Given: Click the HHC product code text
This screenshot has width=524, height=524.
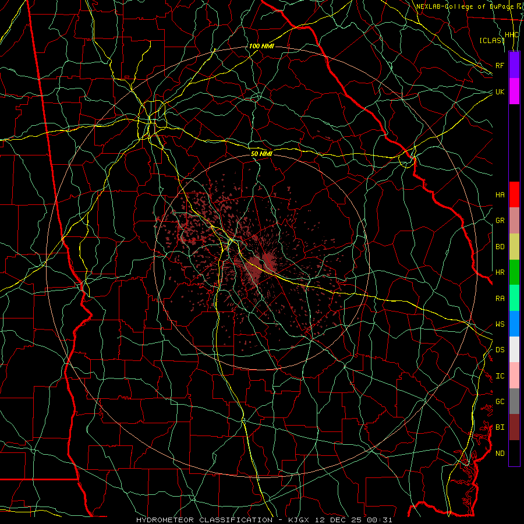Looking at the screenshot, I should point(512,35).
